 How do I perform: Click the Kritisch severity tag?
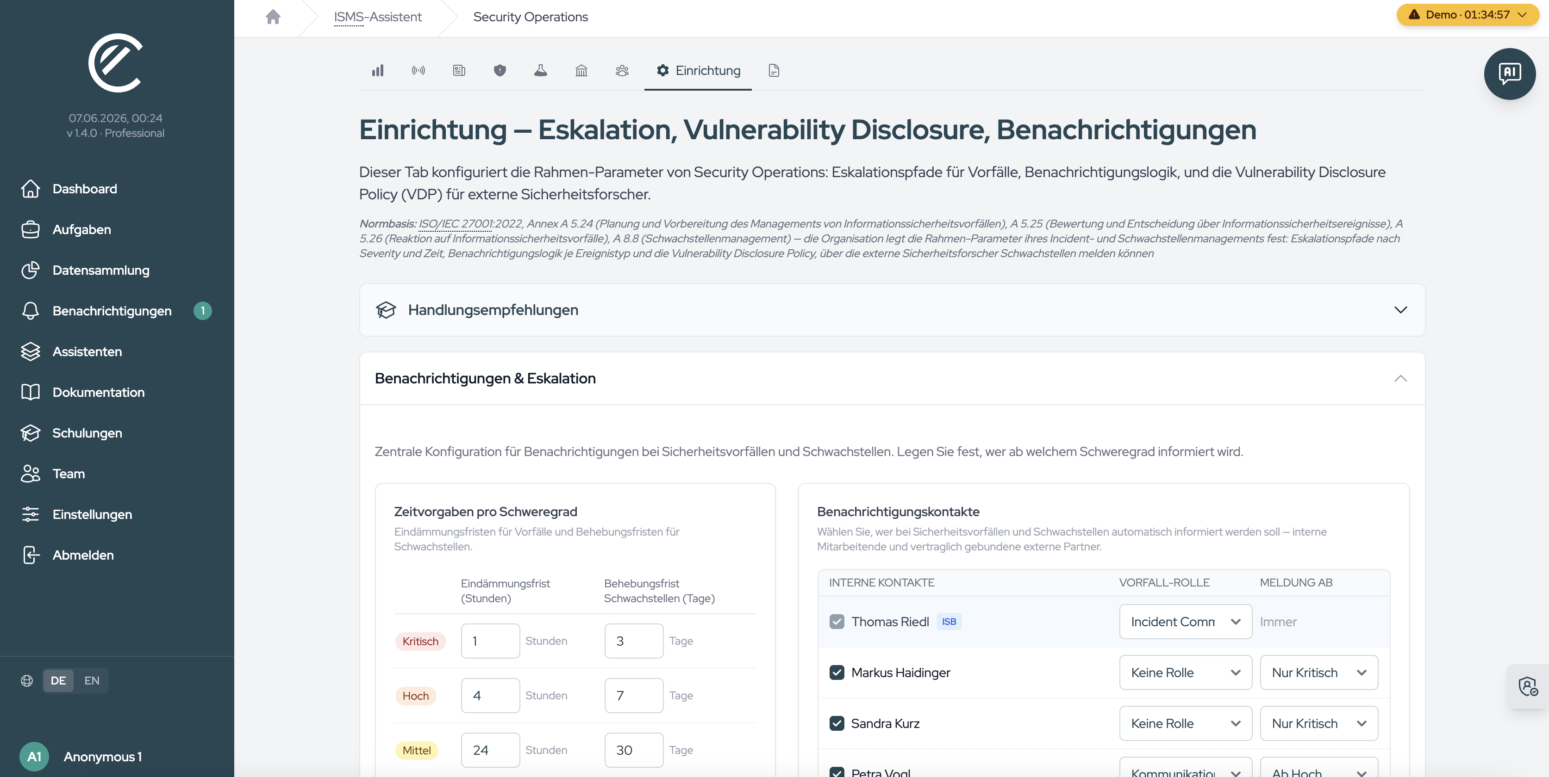[x=420, y=641]
